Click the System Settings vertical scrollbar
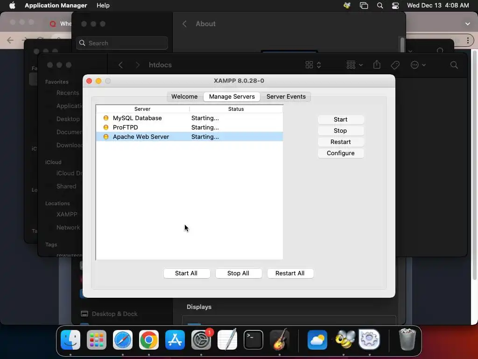Image resolution: width=478 pixels, height=359 pixels. coord(402,44)
